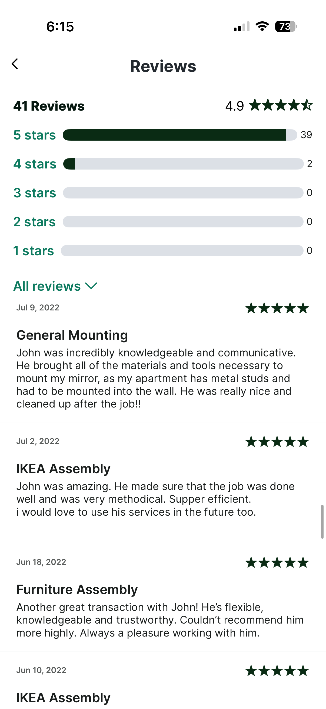Click the 5 stars progress bar
The image size is (326, 709).
click(x=180, y=135)
